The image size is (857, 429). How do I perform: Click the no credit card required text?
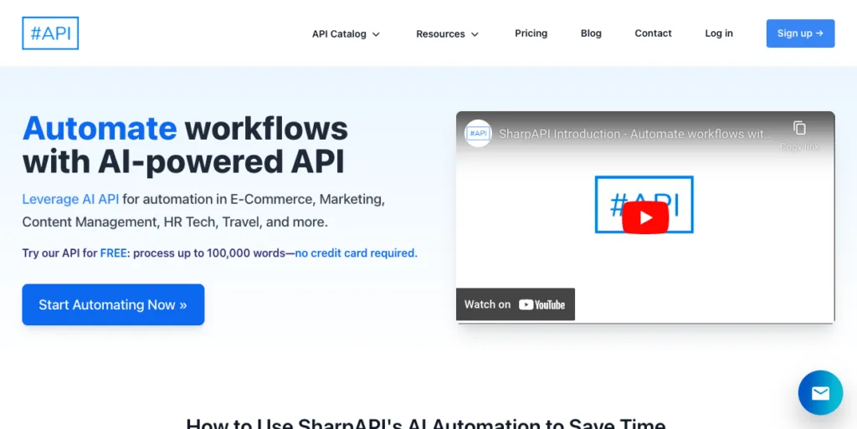[x=356, y=253]
